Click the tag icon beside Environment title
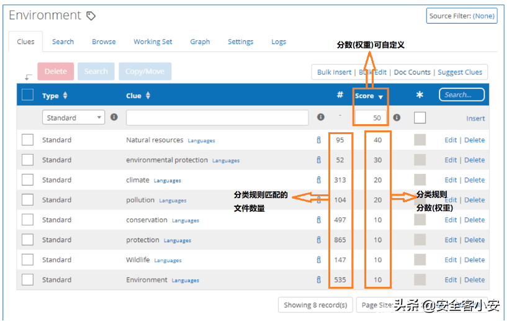509x321 pixels. point(91,16)
